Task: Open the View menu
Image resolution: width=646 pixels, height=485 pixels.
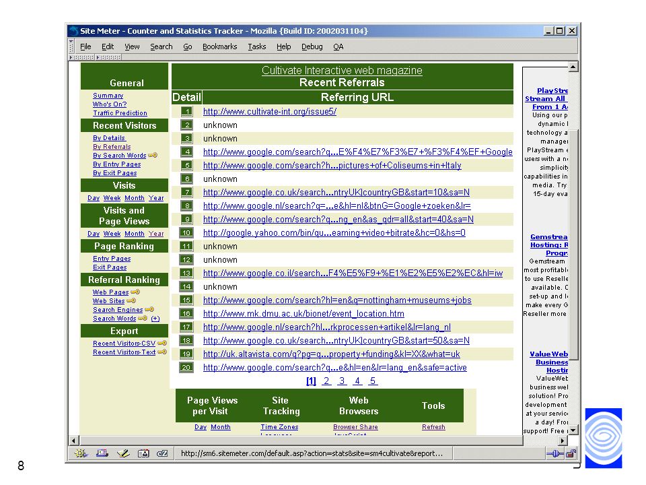Action: 133,46
